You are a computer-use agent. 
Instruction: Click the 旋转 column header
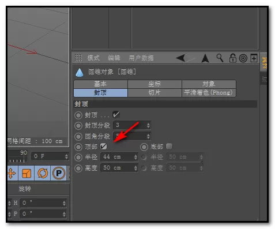pos(25,189)
